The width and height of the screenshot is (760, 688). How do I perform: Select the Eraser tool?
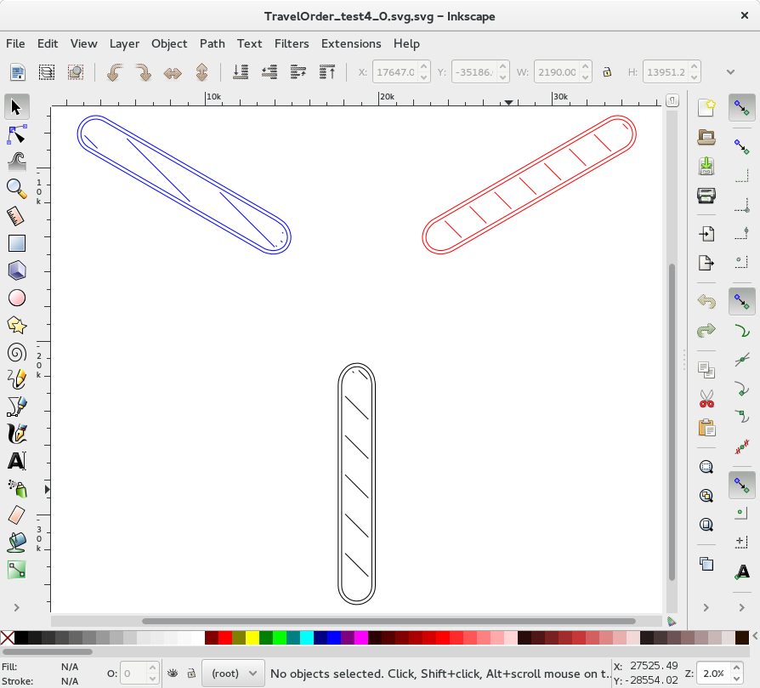point(16,515)
